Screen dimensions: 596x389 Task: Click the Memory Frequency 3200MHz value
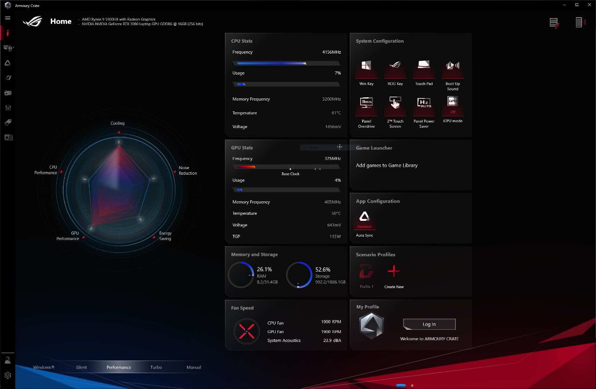click(332, 99)
